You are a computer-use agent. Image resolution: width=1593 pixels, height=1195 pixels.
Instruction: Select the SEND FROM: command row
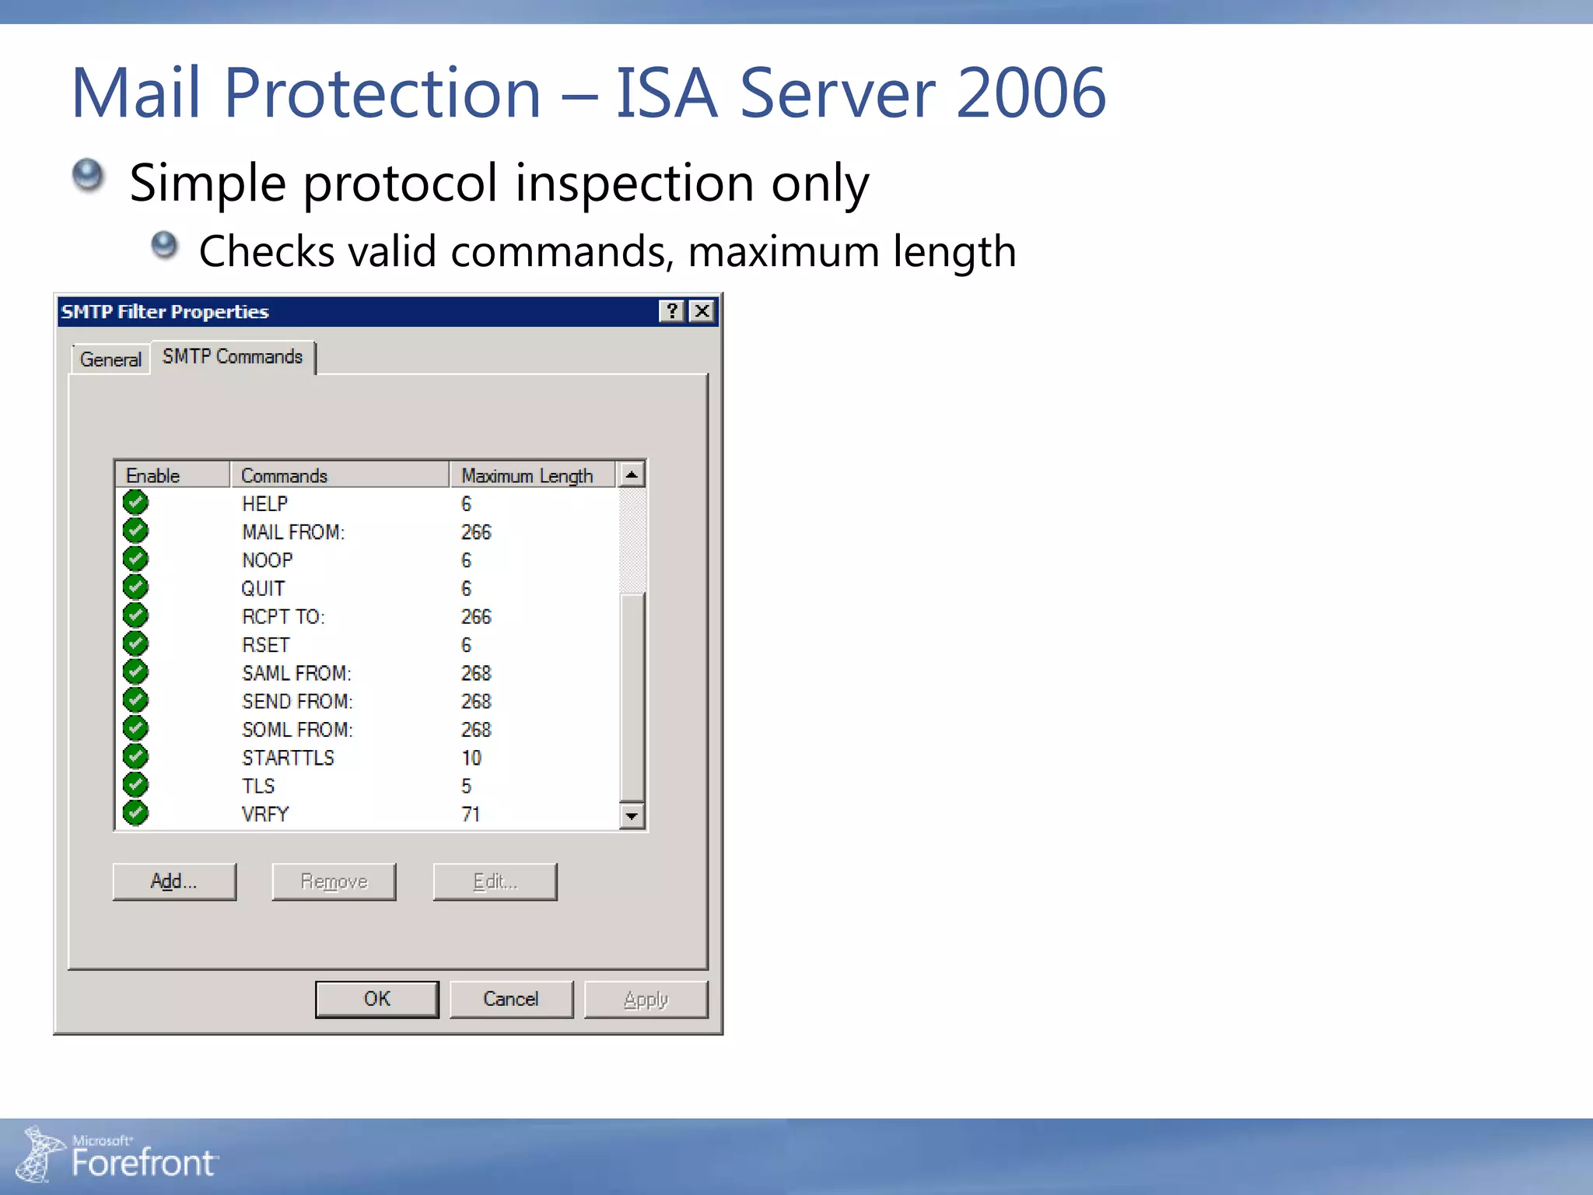click(367, 701)
